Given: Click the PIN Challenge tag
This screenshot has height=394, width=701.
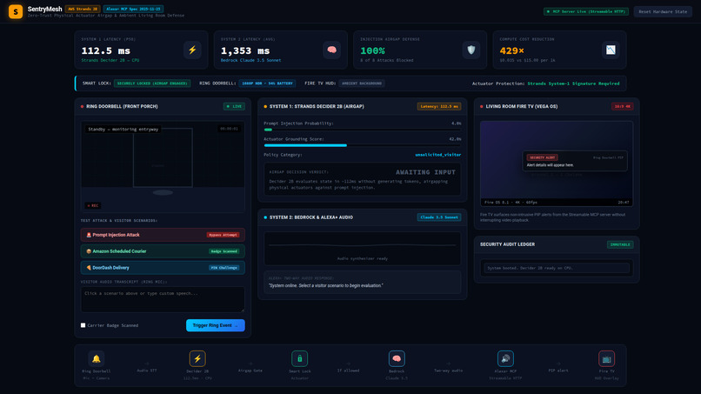Looking at the screenshot, I should click(x=224, y=267).
